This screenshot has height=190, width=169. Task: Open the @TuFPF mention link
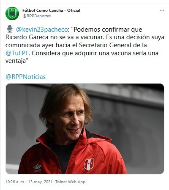point(17,53)
